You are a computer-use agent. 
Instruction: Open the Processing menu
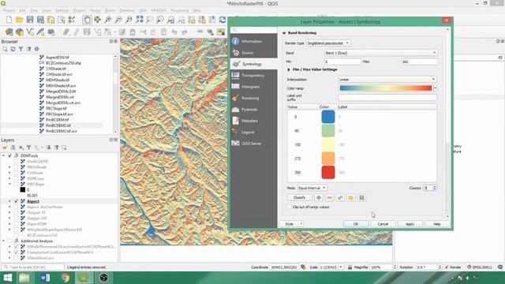[179, 10]
